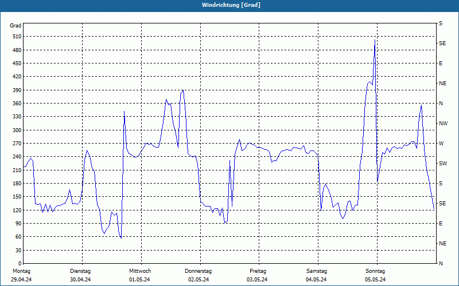Click the 270 degree axis label
Screen dimensions: 459x286
[x=17, y=144]
